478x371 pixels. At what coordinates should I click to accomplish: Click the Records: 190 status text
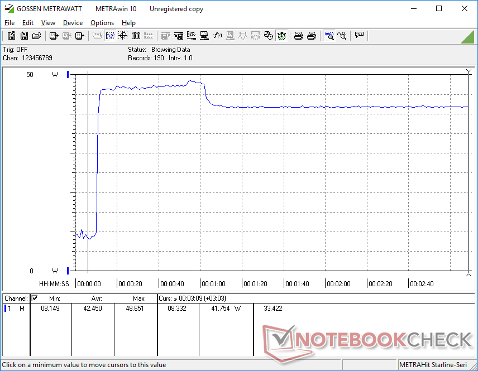point(146,58)
